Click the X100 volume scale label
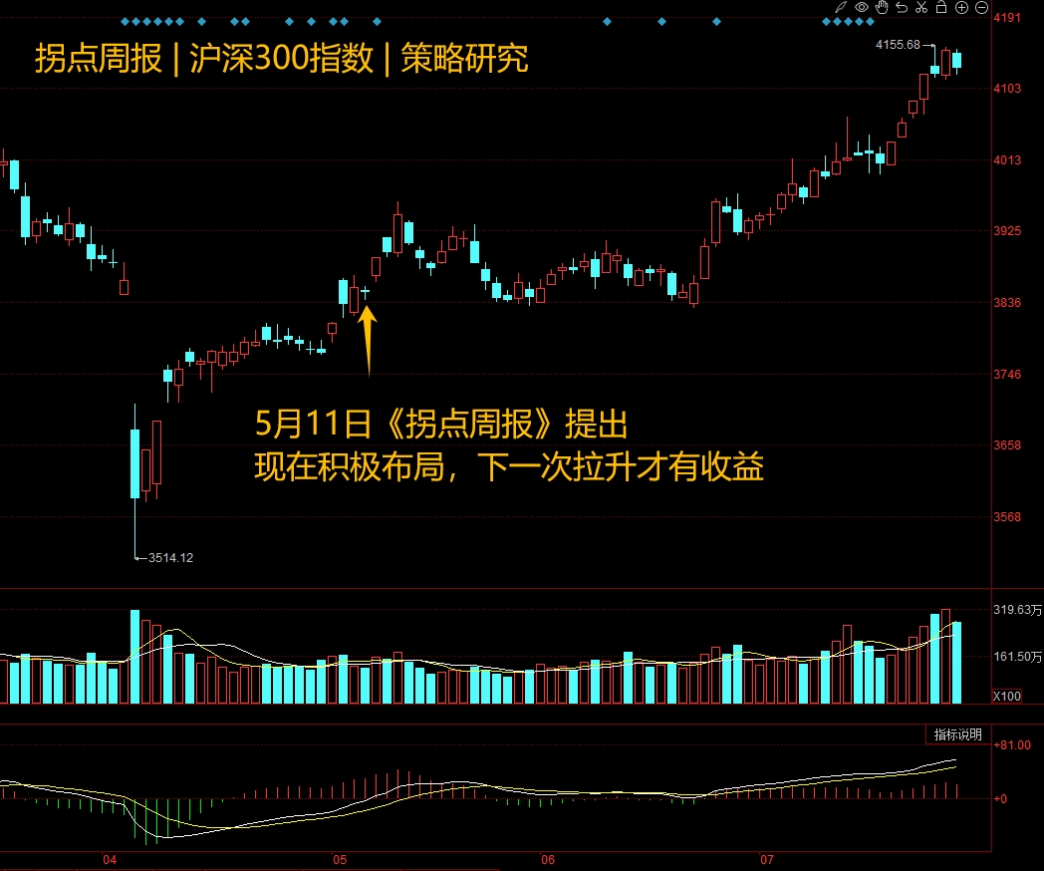 coord(1007,696)
